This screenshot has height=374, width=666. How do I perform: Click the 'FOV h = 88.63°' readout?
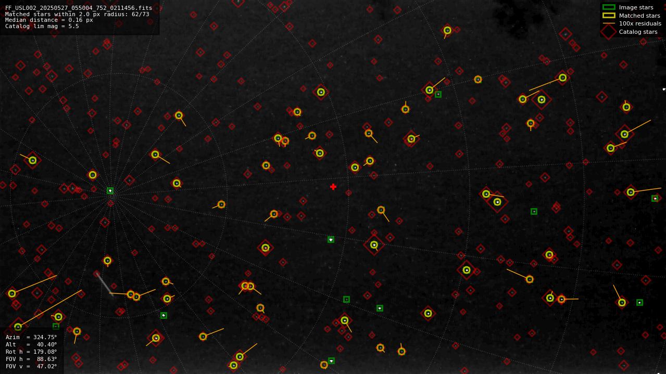tap(31, 359)
